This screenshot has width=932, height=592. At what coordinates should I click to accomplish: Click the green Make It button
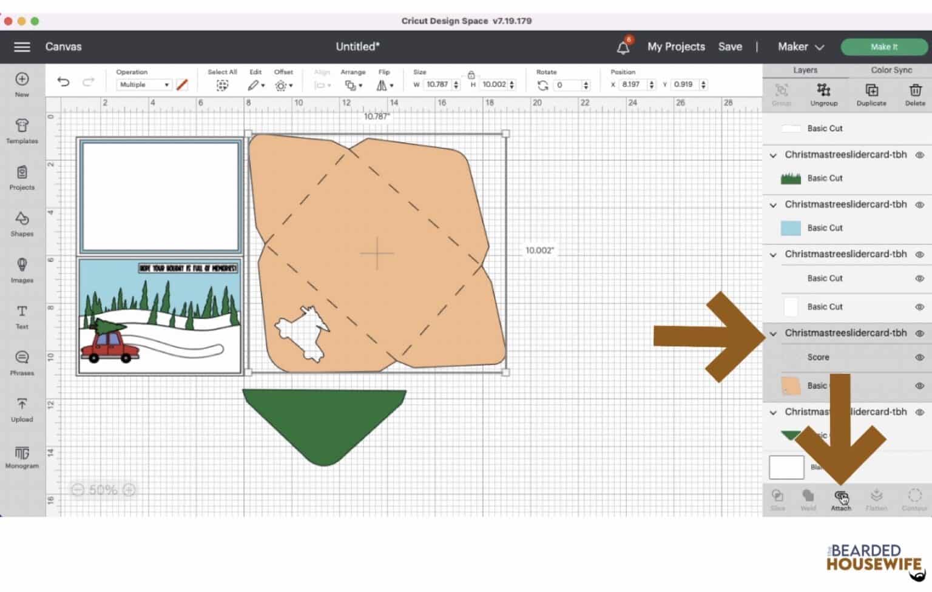(x=883, y=47)
